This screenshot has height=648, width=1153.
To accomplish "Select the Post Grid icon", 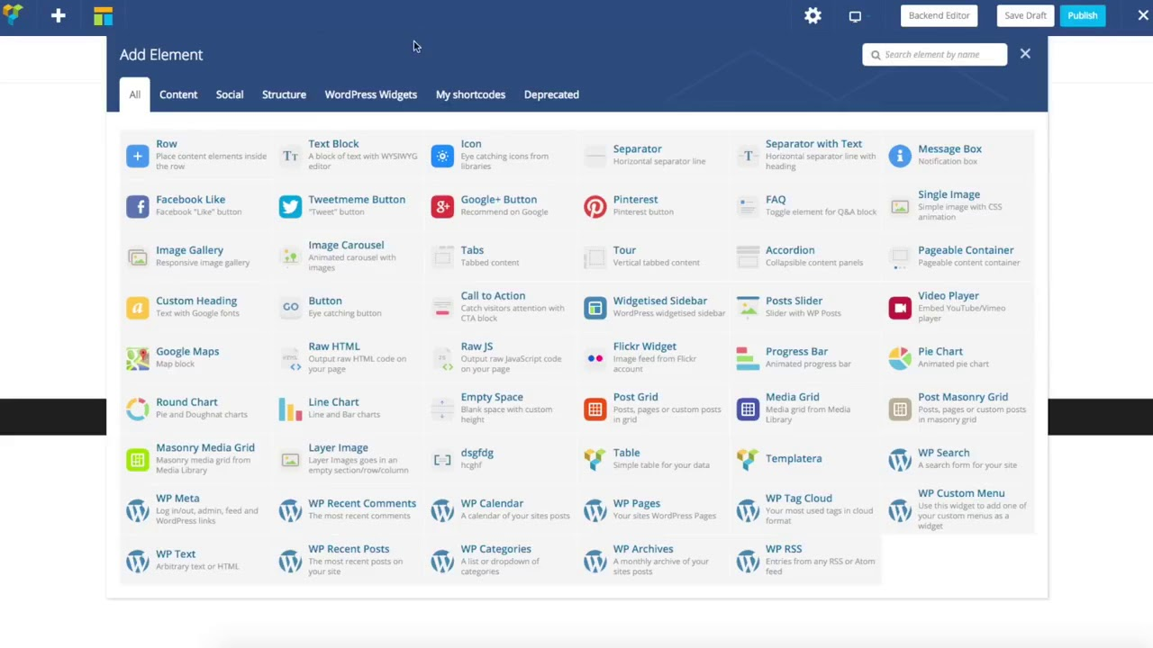I will click(595, 409).
